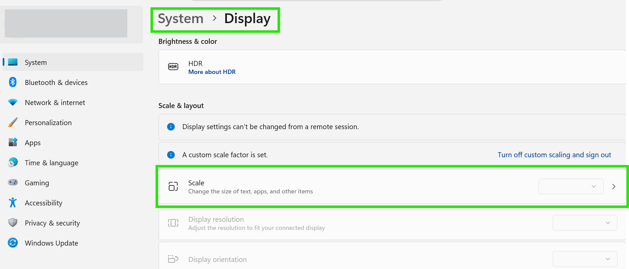
Task: Click the HDR badge icon
Action: [173, 67]
